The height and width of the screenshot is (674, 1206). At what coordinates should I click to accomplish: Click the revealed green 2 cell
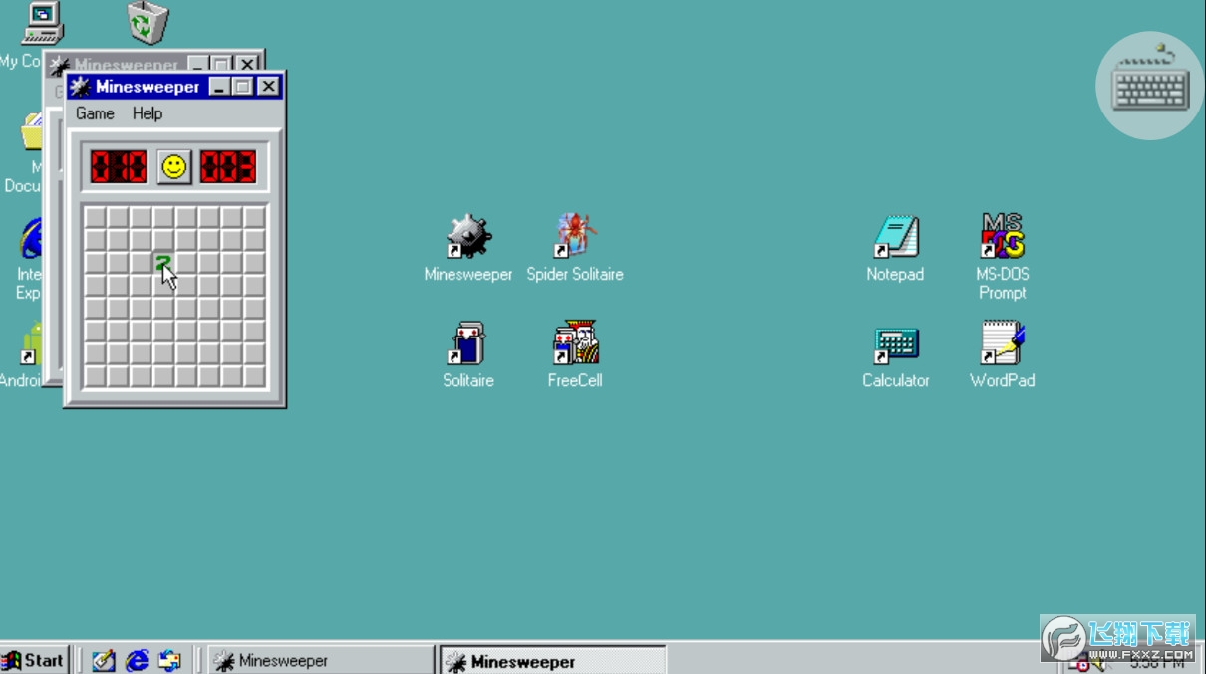coord(162,263)
